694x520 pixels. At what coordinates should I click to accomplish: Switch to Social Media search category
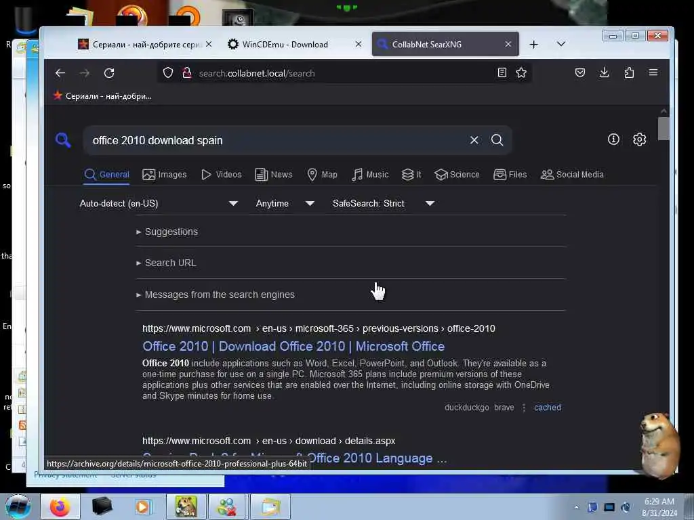coord(572,175)
